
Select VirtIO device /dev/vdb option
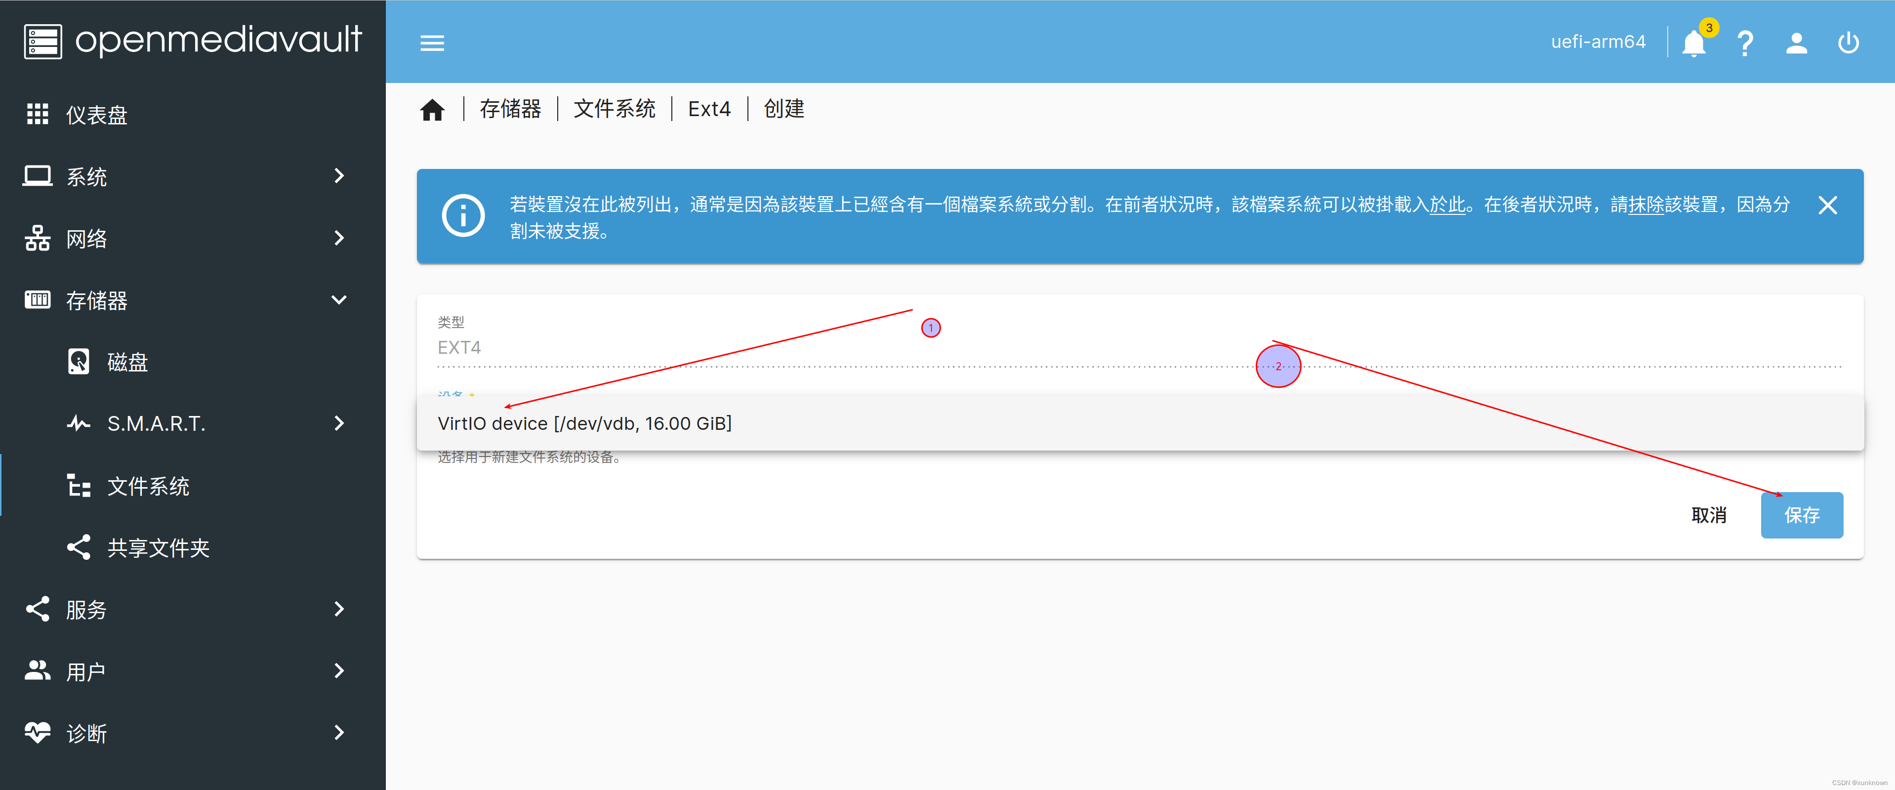click(585, 424)
